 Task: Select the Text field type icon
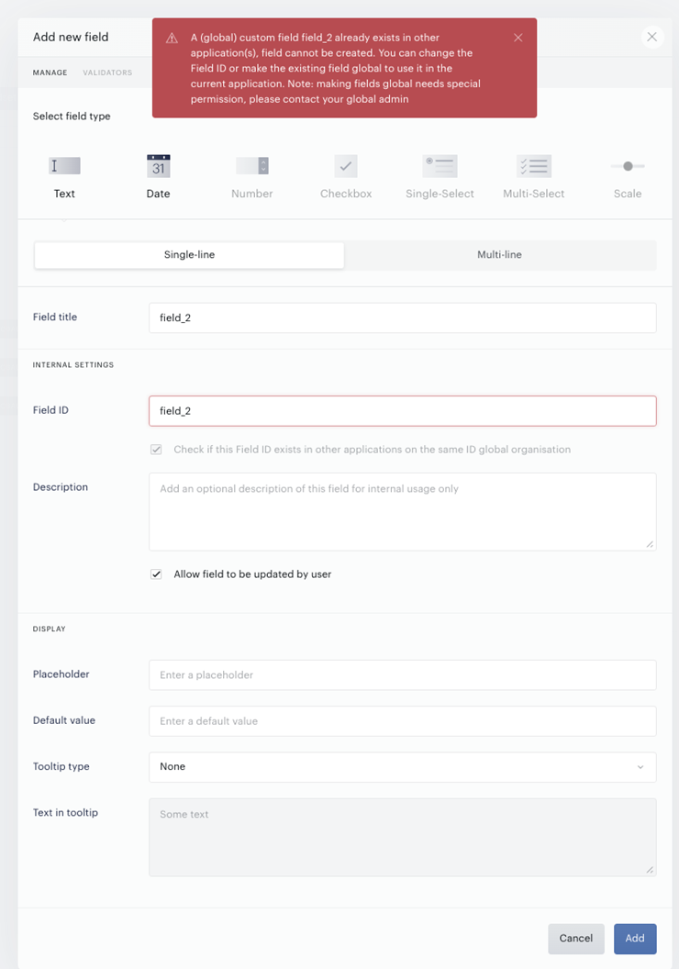pyautogui.click(x=64, y=165)
